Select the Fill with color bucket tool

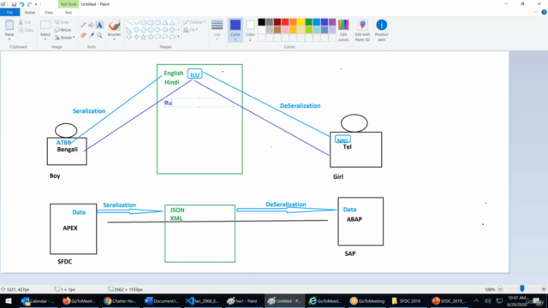click(92, 25)
